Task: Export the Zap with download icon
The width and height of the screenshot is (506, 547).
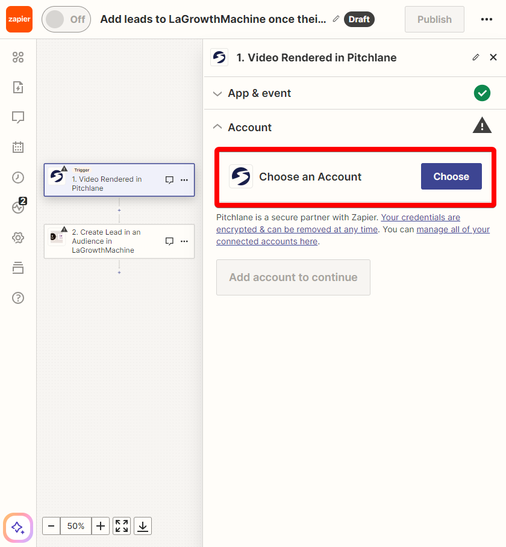Action: coord(143,526)
